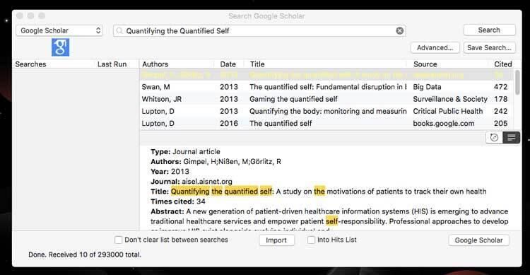Click the Google Scholar logo icon

coord(60,47)
